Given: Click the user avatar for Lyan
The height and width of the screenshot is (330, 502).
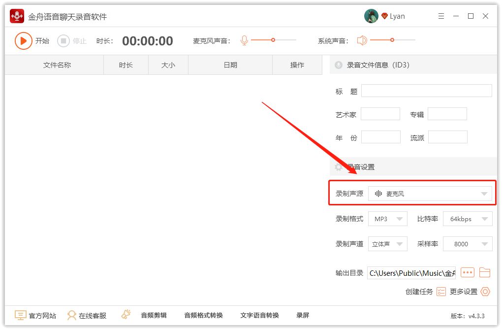Looking at the screenshot, I should [x=371, y=16].
